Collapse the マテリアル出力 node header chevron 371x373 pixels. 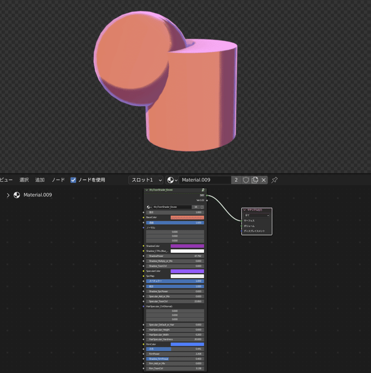point(244,210)
